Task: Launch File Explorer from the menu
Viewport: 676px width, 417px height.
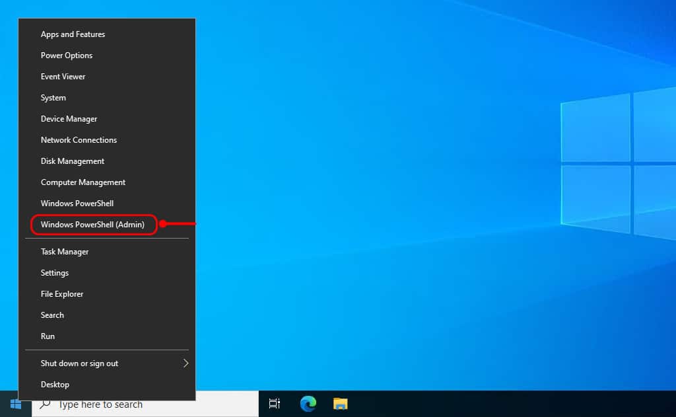Action: [107, 294]
